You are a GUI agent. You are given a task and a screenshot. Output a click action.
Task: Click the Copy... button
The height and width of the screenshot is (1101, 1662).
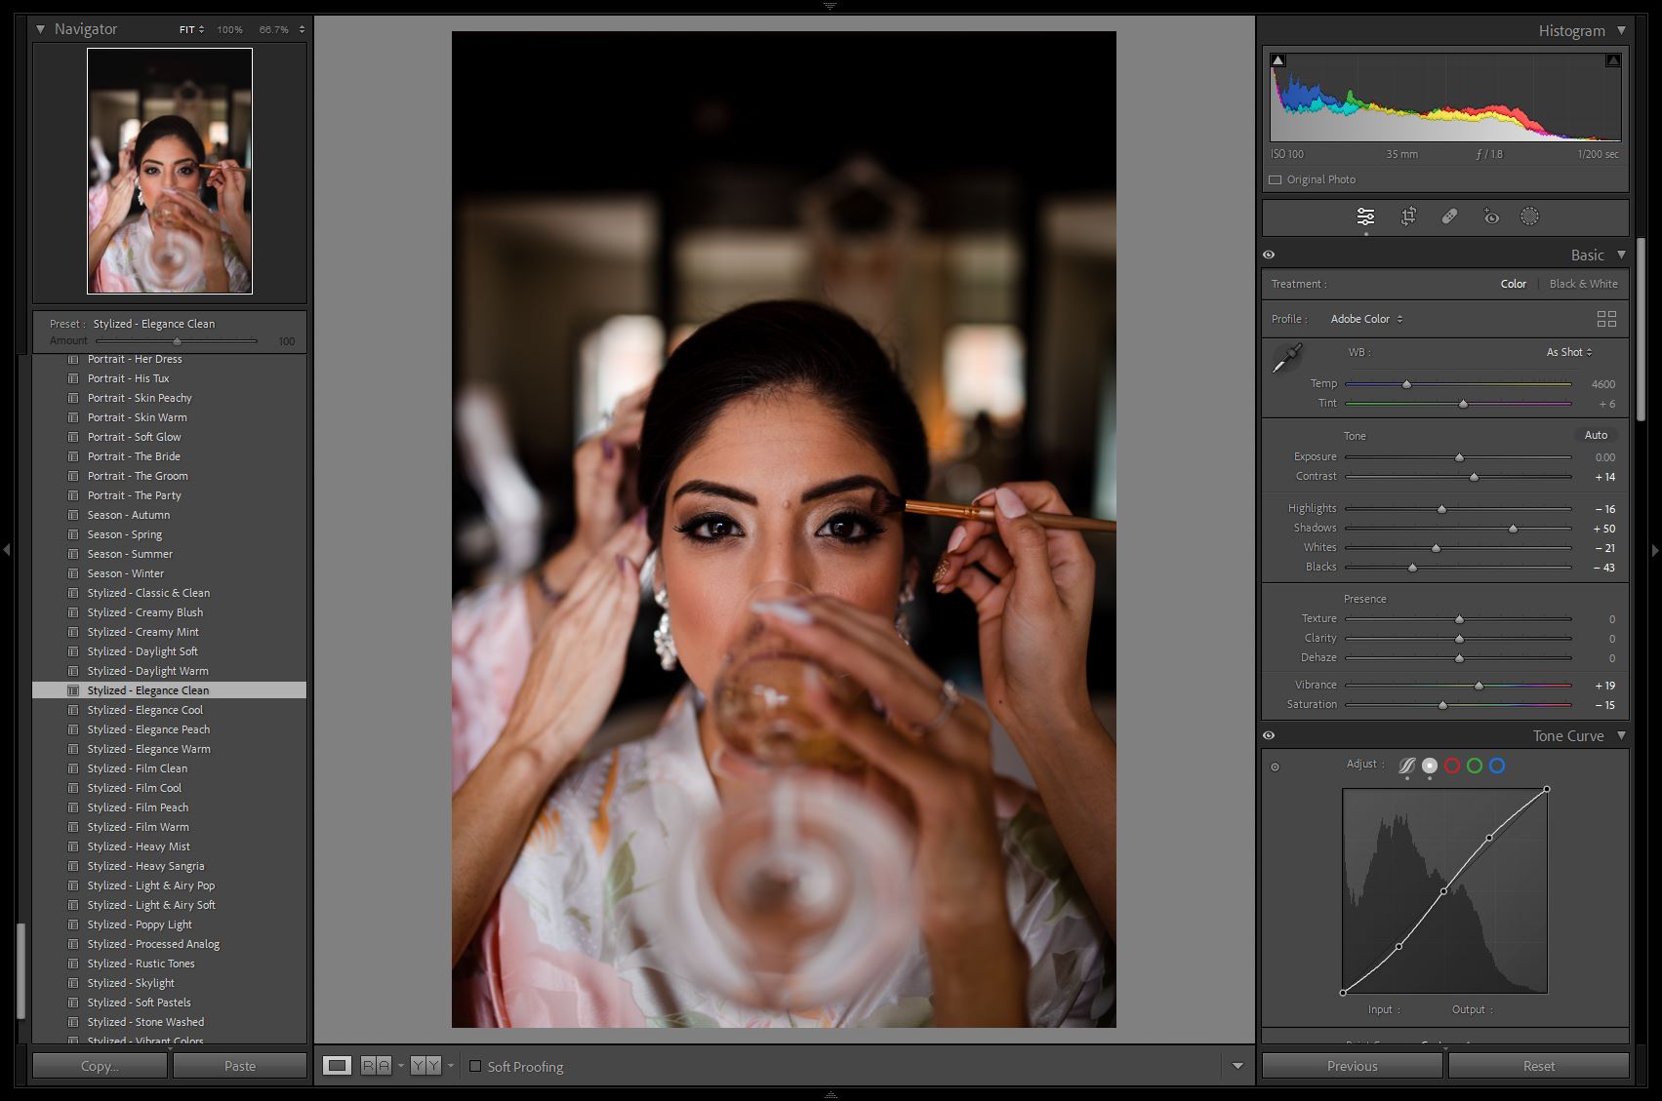100,1066
